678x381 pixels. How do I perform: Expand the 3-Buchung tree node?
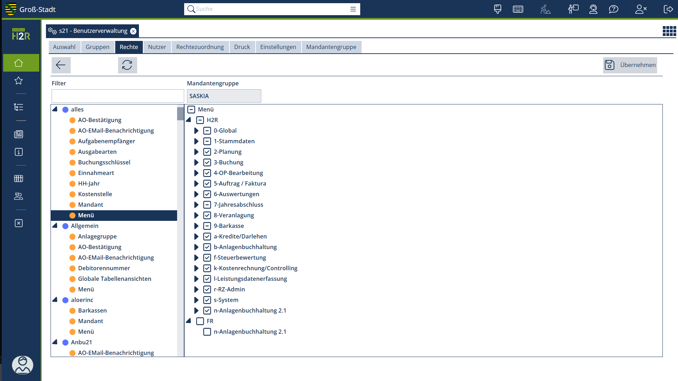tap(197, 162)
